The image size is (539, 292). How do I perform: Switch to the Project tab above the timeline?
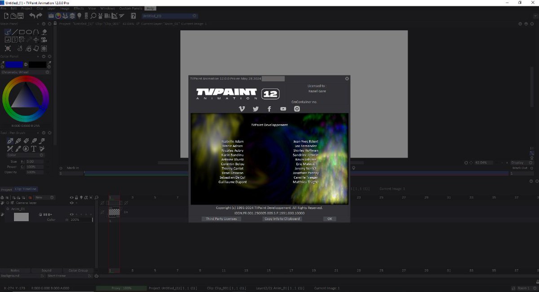6,189
